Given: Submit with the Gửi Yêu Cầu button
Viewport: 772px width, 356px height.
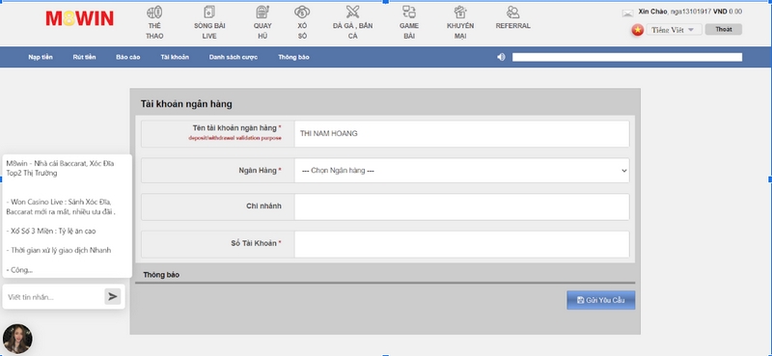Looking at the screenshot, I should point(600,300).
